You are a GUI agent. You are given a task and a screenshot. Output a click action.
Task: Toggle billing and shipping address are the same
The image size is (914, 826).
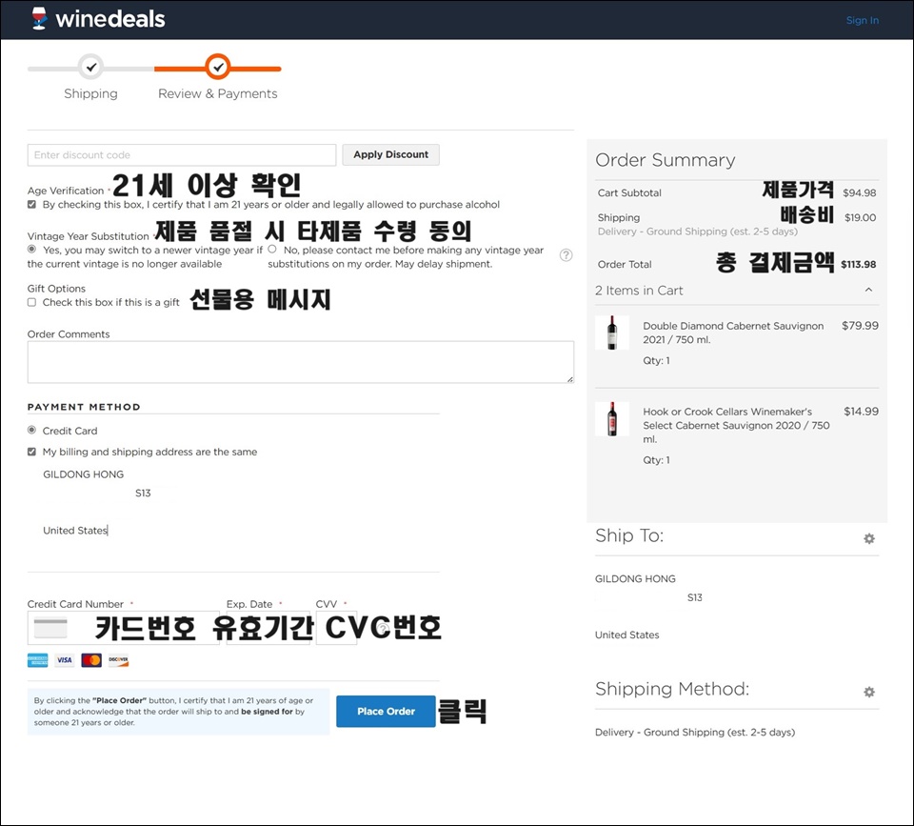pyautogui.click(x=31, y=453)
